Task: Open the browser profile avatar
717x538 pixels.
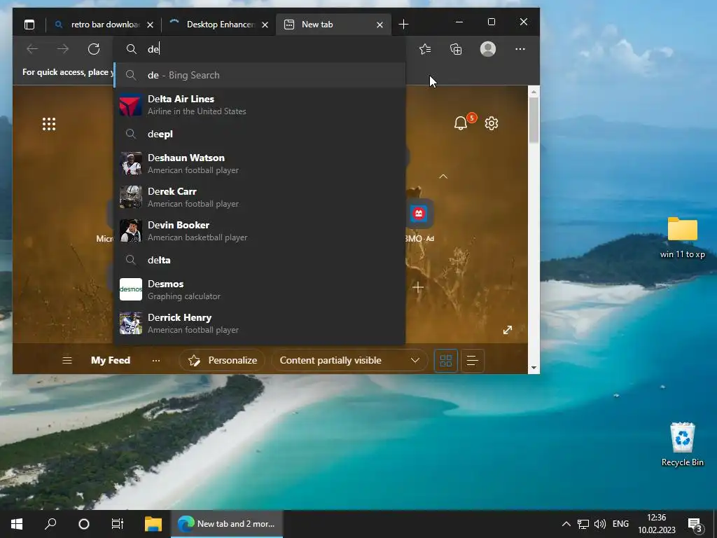Action: click(x=488, y=49)
